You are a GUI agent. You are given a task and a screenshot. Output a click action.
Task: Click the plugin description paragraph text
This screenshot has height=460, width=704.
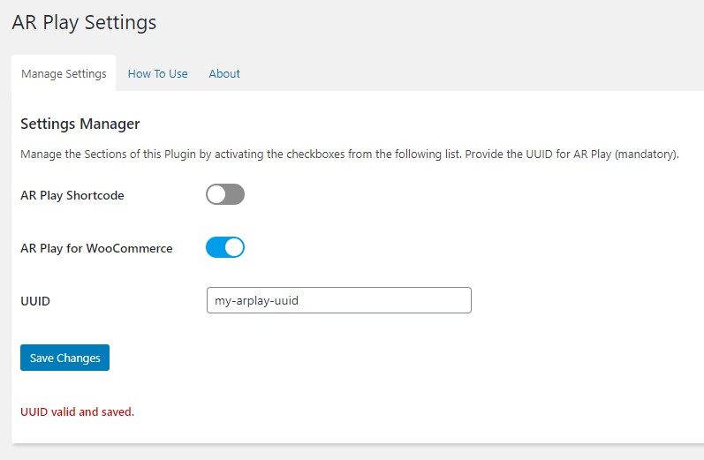pos(350,155)
